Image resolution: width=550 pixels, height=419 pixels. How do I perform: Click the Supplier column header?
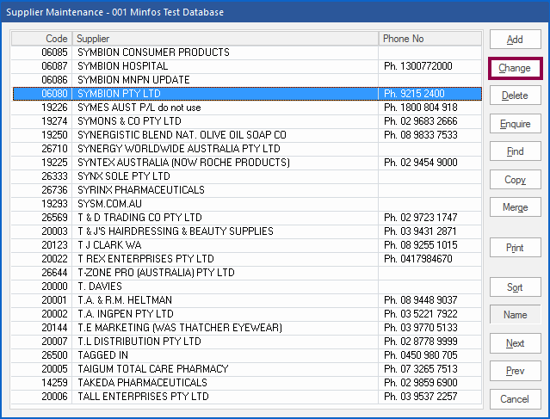click(226, 39)
